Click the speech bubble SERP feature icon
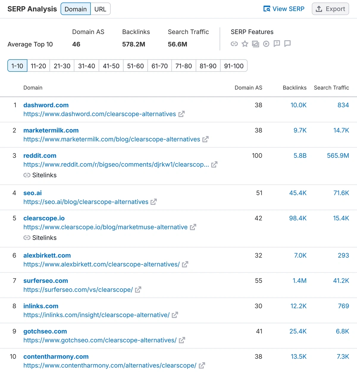 tap(287, 44)
